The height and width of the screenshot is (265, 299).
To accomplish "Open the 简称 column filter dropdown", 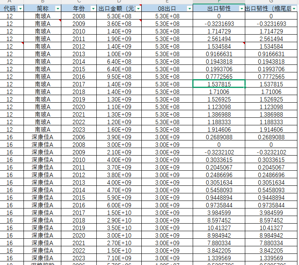I will point(58,9).
